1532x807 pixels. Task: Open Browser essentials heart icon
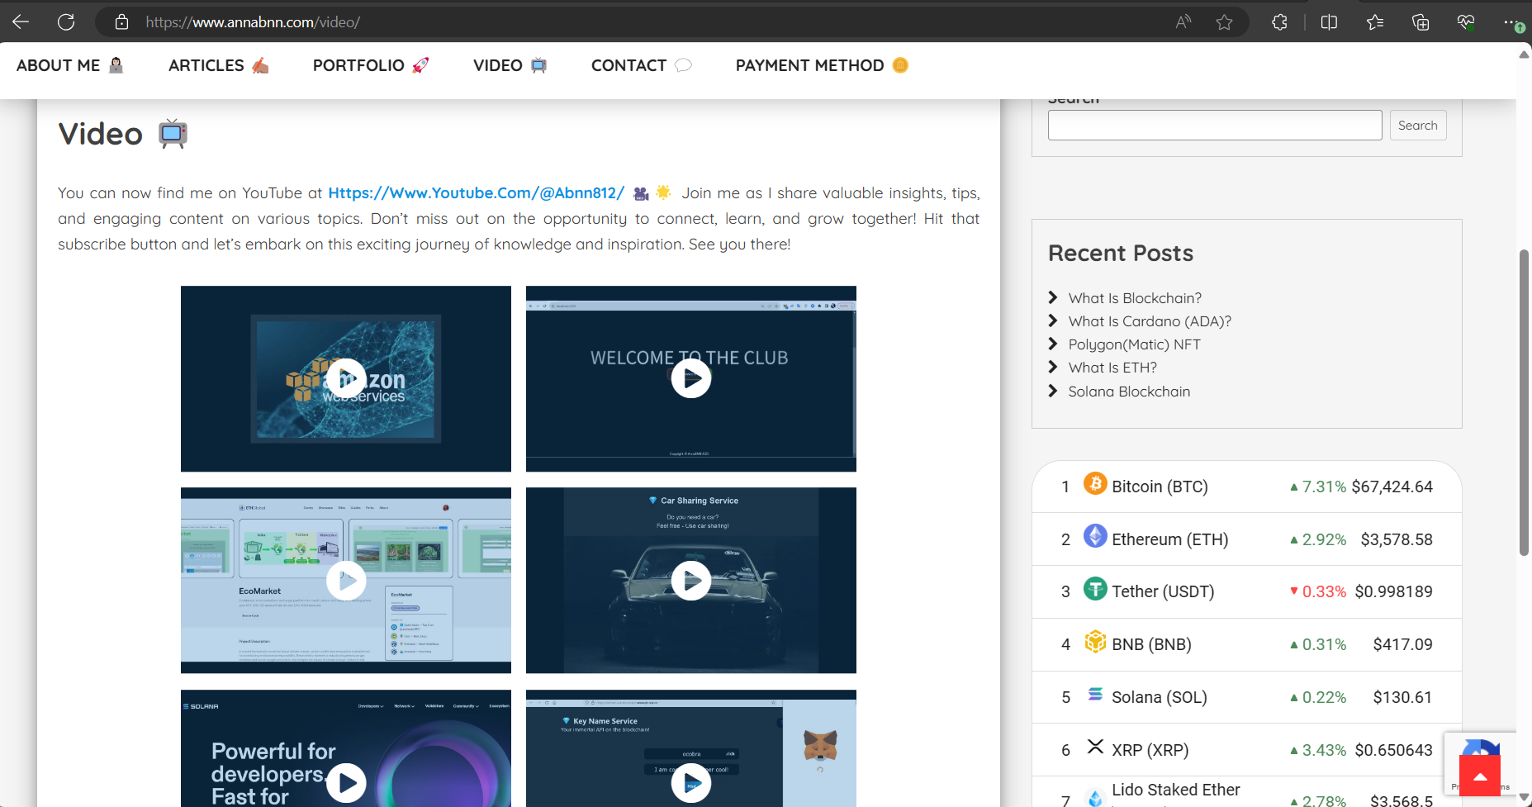coord(1466,22)
